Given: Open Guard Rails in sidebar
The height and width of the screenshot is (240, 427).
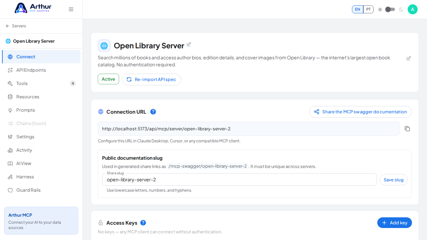Looking at the screenshot, I should pyautogui.click(x=41, y=190).
